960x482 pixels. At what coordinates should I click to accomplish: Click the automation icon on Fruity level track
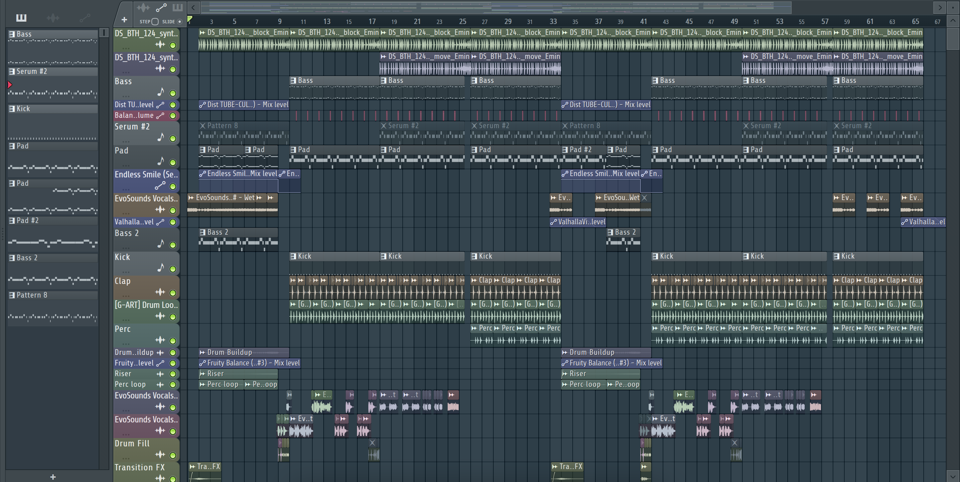click(x=160, y=363)
